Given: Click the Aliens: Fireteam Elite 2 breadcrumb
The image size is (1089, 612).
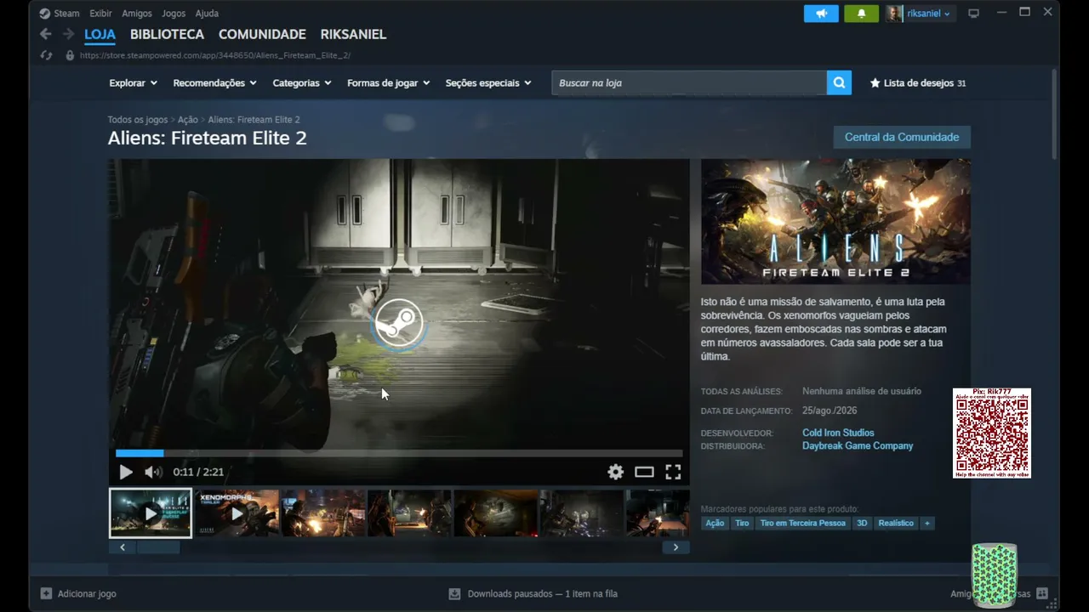Looking at the screenshot, I should click(254, 120).
